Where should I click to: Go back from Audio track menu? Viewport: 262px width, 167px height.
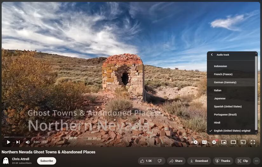pos(212,55)
